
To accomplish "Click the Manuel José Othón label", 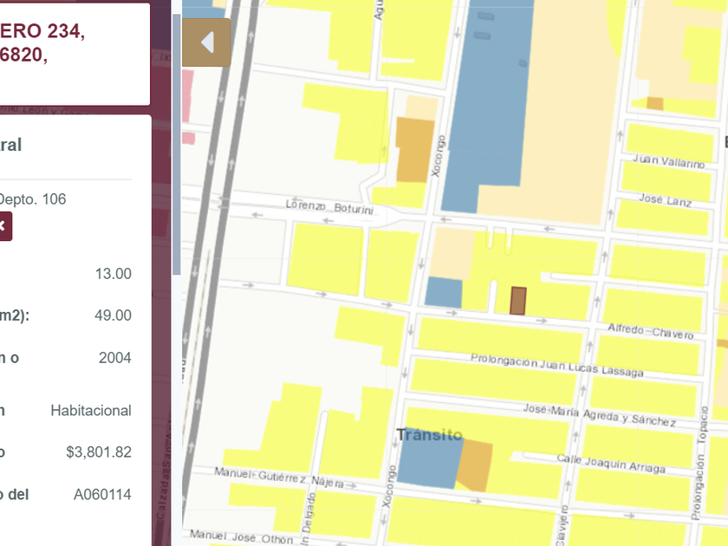I will click(x=241, y=536).
